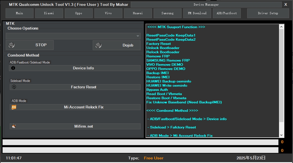Click the STOP button label

pos(41,45)
